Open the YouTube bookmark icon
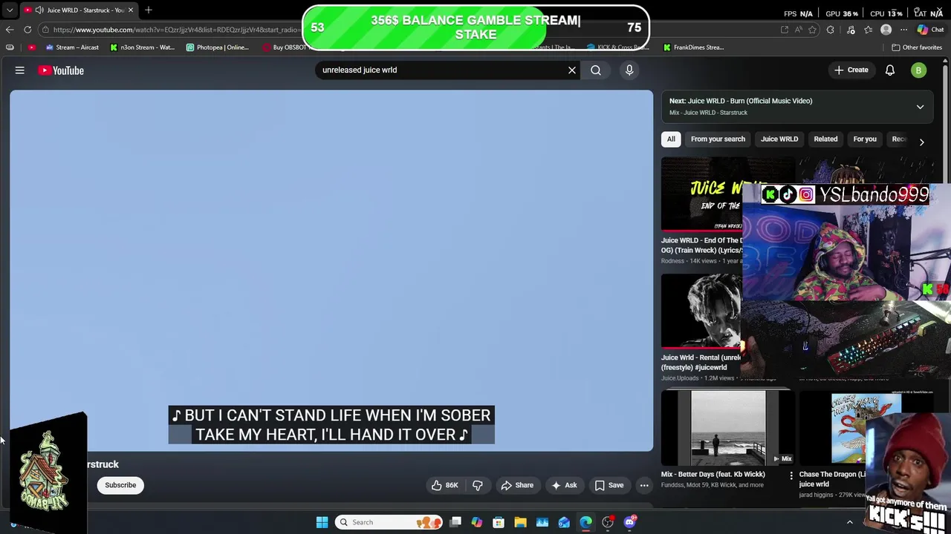The image size is (951, 534). pyautogui.click(x=31, y=47)
